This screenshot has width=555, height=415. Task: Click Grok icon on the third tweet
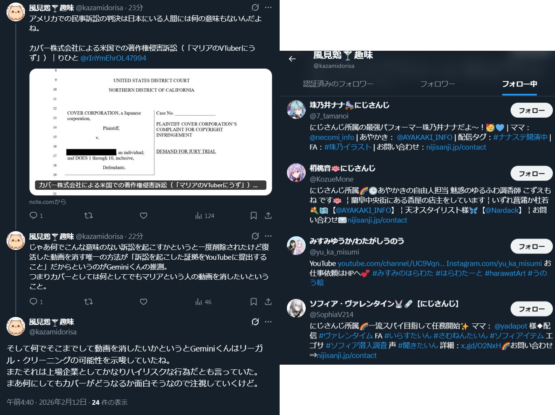255,322
